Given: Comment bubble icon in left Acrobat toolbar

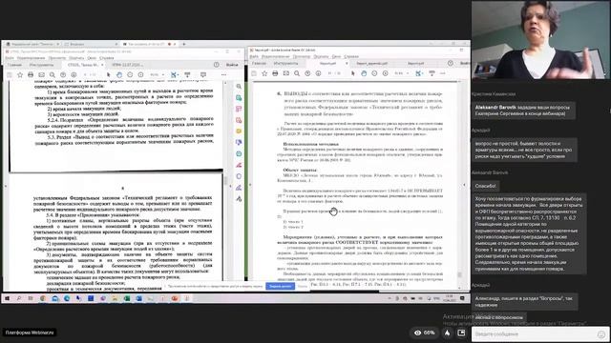Looking at the screenshot, I should pyautogui.click(x=203, y=74).
